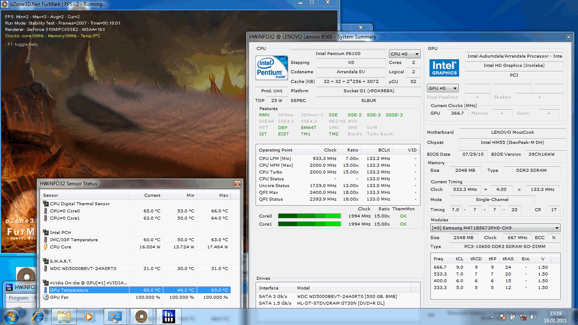
Task: Click lightning bolt icon beside CPU Core
Action: tap(46, 247)
